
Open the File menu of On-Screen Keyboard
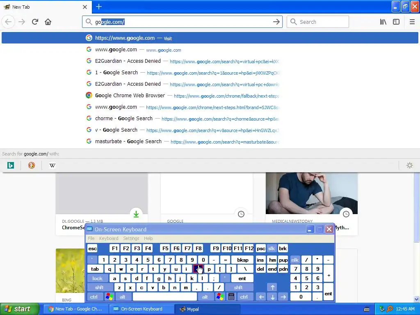click(91, 238)
